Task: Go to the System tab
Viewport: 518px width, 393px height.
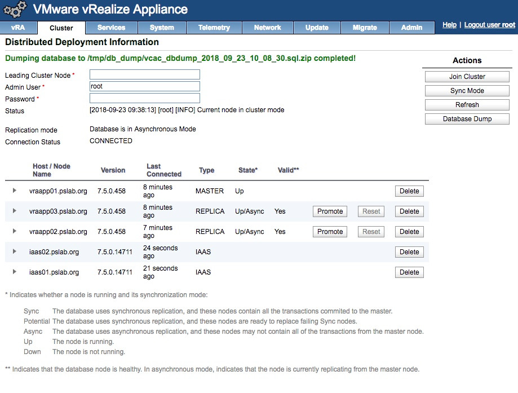Action: click(x=162, y=28)
